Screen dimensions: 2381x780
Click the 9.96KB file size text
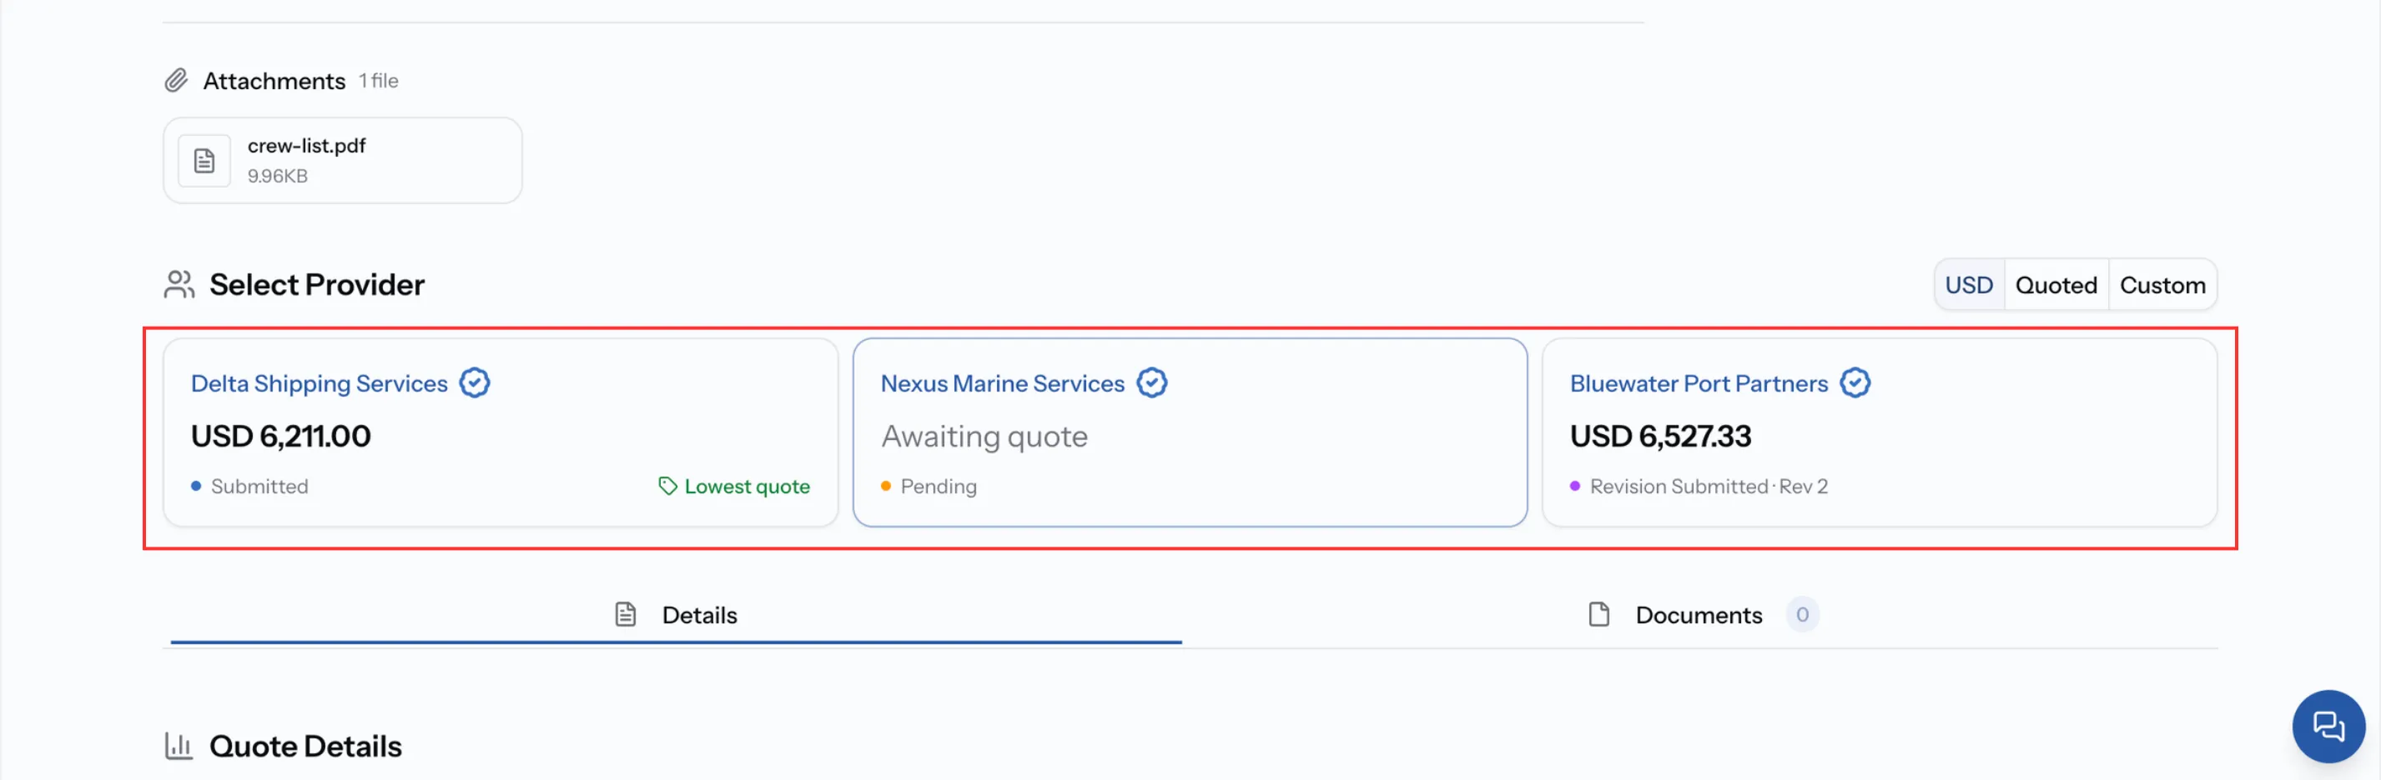click(277, 175)
